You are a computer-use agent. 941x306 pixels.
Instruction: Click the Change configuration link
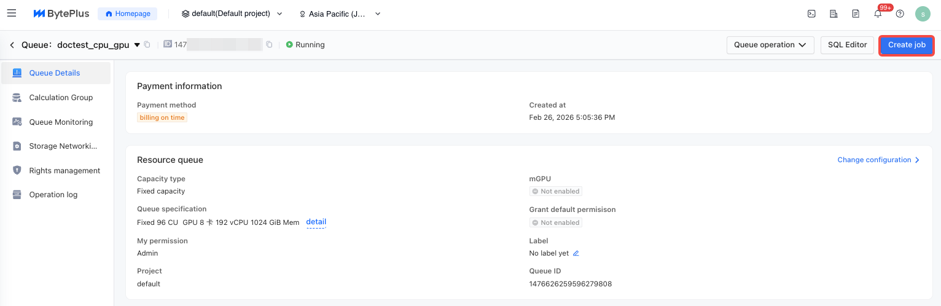878,160
